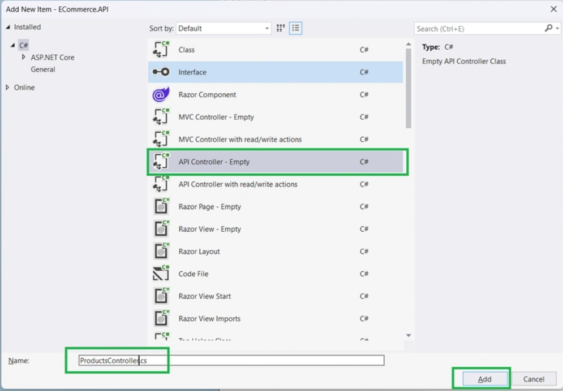Click the Empty API Controller Class description
The image size is (563, 391).
tap(464, 61)
